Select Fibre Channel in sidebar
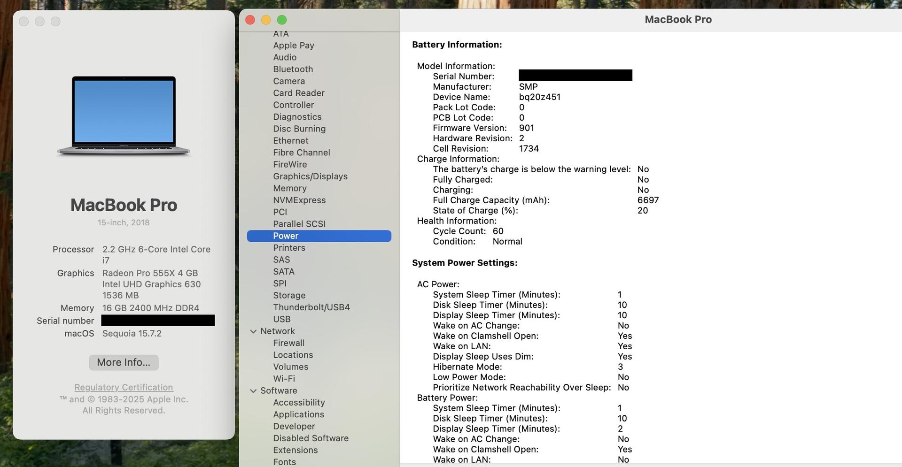The height and width of the screenshot is (467, 902). tap(302, 153)
